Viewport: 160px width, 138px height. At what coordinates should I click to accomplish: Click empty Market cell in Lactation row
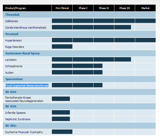(145, 60)
